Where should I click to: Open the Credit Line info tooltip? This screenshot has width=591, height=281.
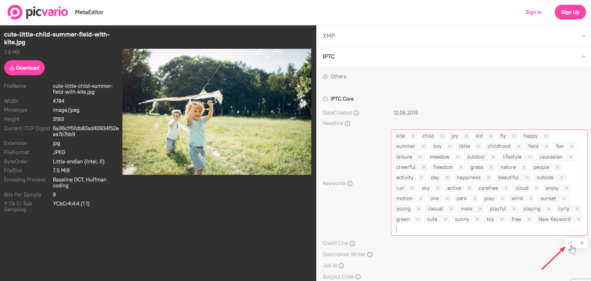(x=352, y=243)
